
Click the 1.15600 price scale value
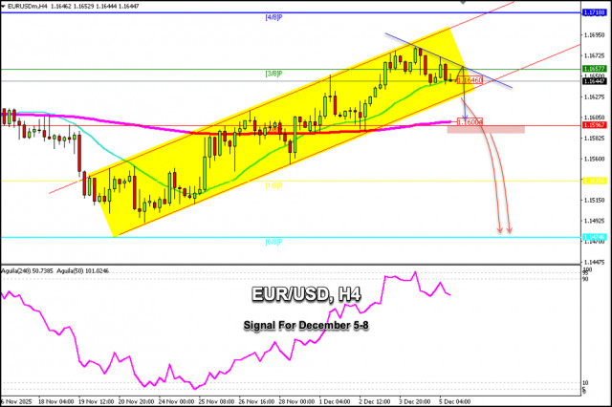595,159
